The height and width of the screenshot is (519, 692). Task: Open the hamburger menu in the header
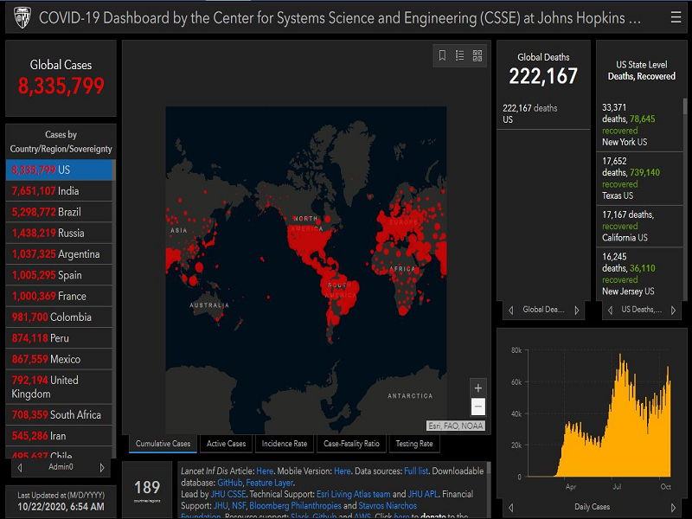click(x=676, y=17)
